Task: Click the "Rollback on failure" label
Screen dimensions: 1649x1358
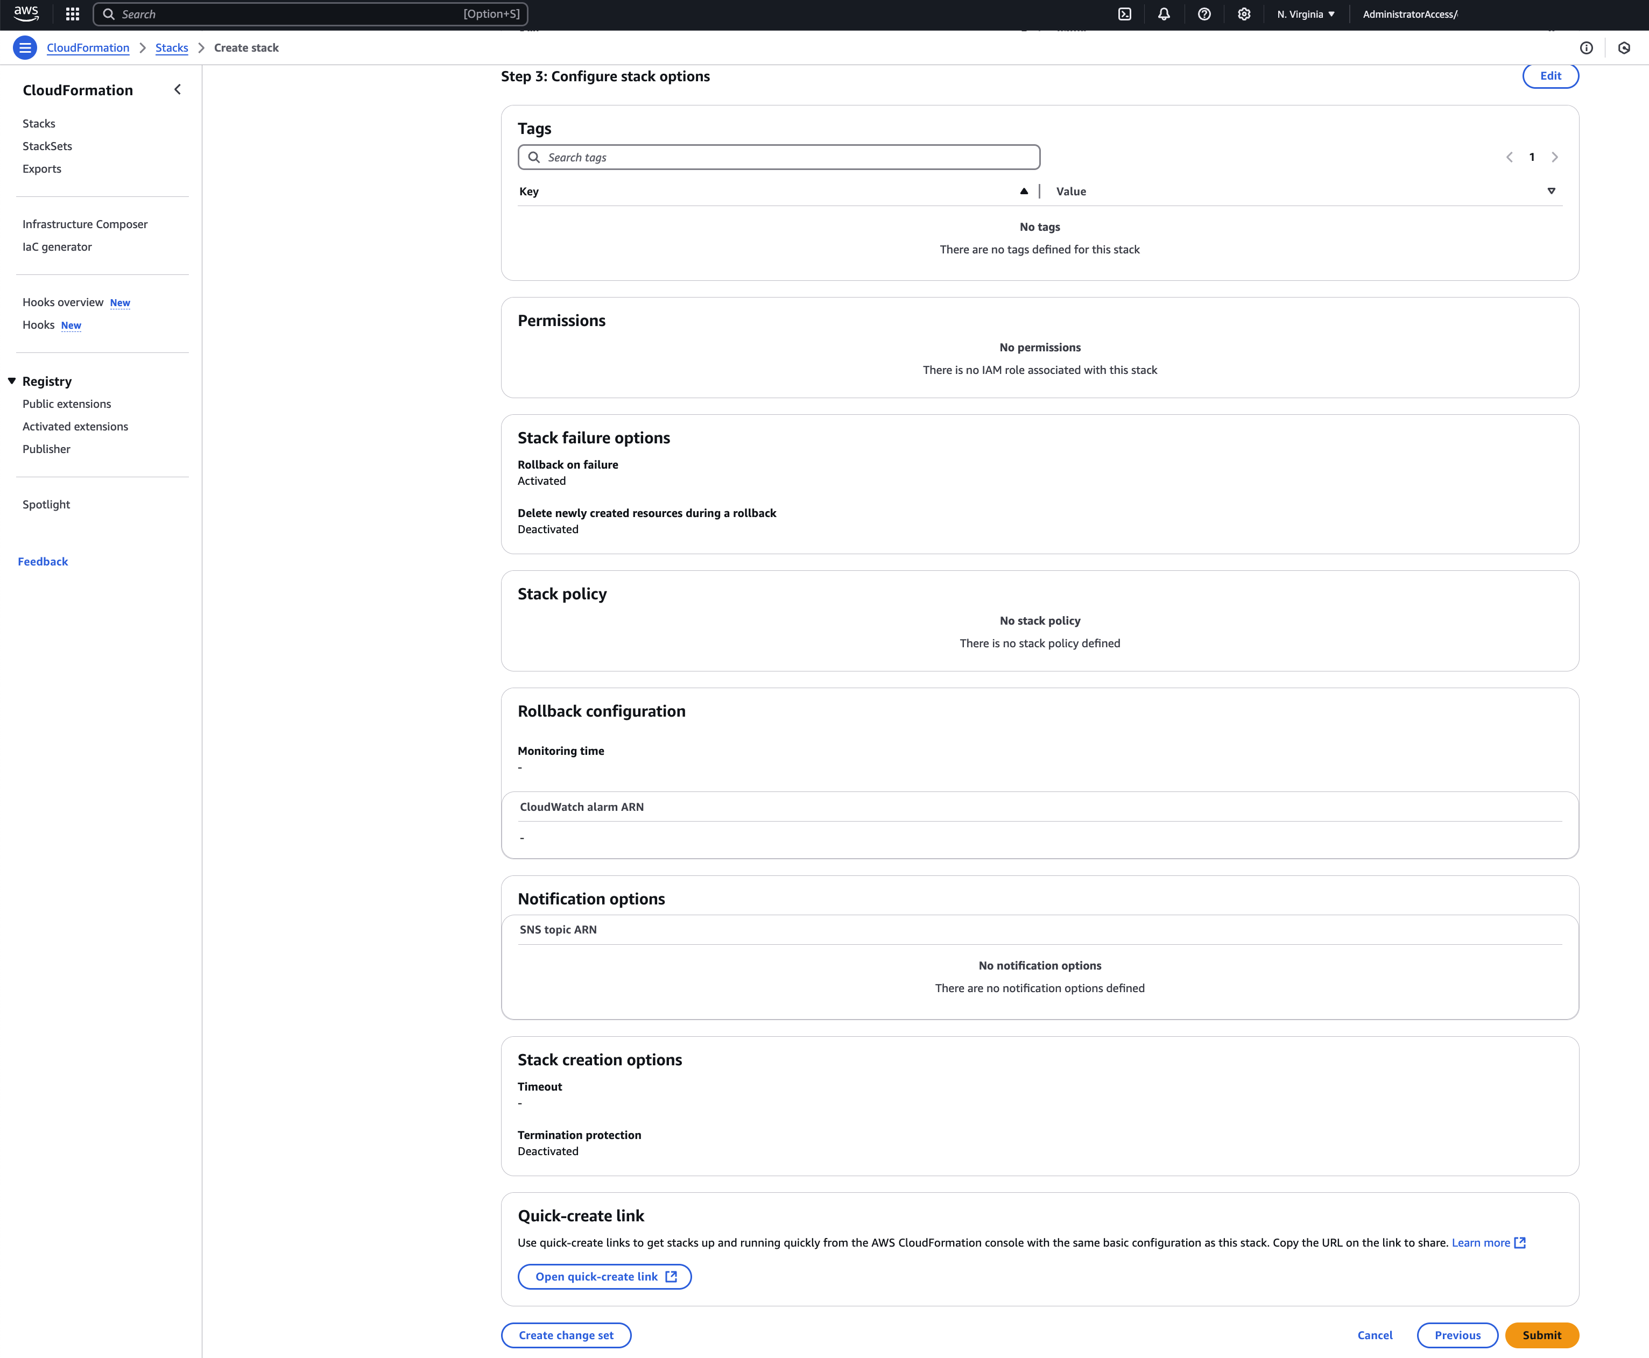Action: [x=568, y=465]
